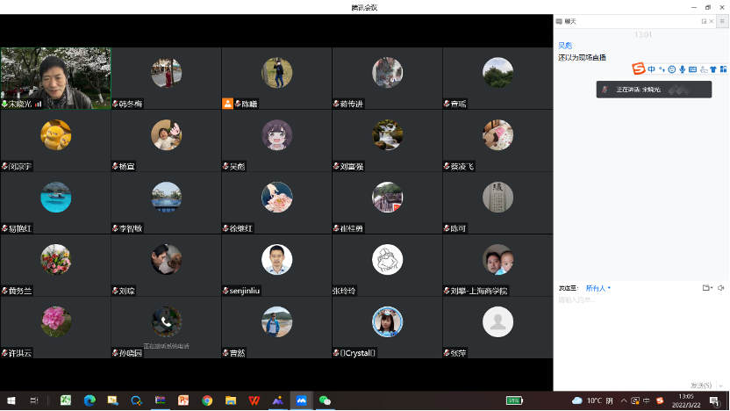
Task: Toggle Sogou punctuation mode
Action: 662,69
